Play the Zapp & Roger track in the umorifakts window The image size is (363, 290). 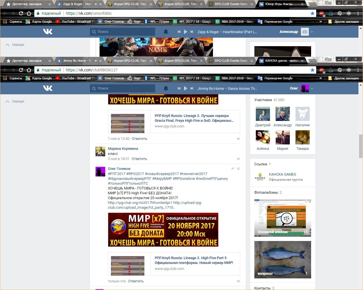click(185, 32)
